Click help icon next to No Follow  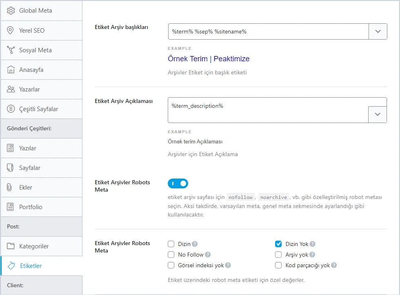coord(208,255)
